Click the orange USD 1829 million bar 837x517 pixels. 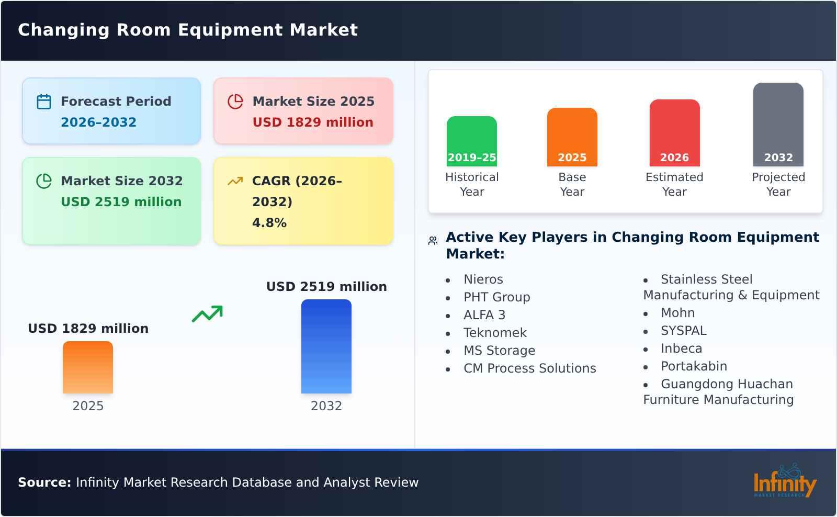[87, 368]
